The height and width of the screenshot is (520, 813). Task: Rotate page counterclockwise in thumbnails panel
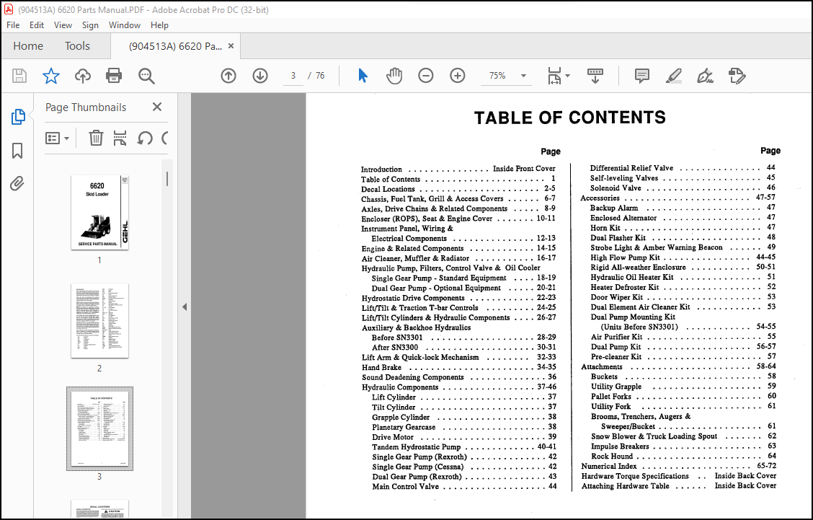click(x=145, y=138)
